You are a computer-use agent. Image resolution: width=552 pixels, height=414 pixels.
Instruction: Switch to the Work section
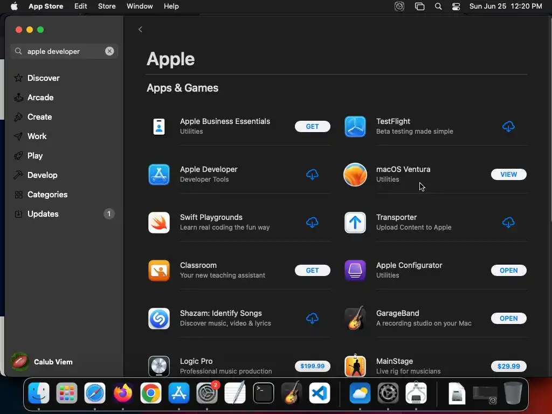pyautogui.click(x=64, y=136)
